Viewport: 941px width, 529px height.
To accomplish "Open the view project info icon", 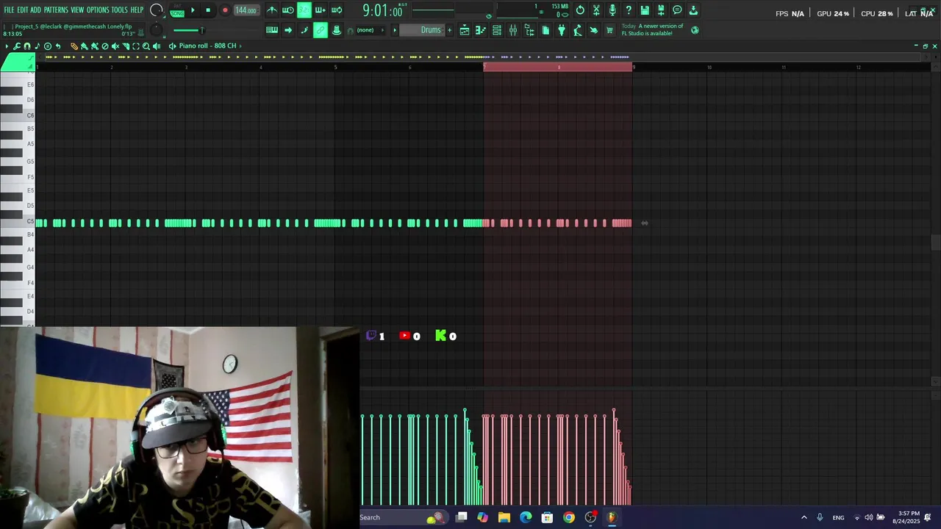I will click(677, 10).
